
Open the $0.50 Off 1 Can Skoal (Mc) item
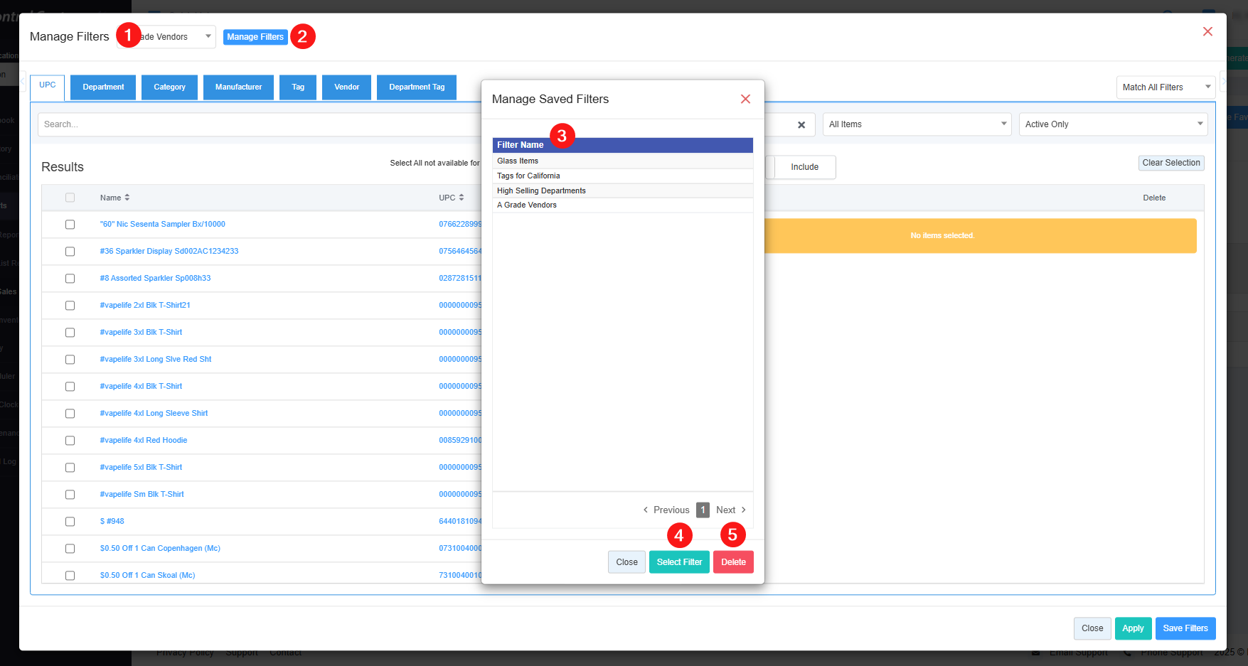click(147, 576)
